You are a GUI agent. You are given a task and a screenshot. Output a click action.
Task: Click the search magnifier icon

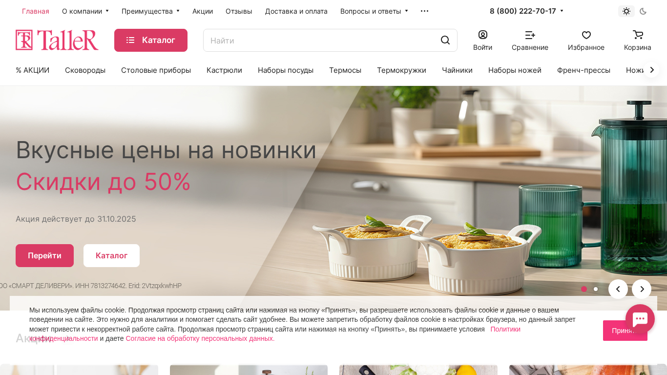point(445,40)
